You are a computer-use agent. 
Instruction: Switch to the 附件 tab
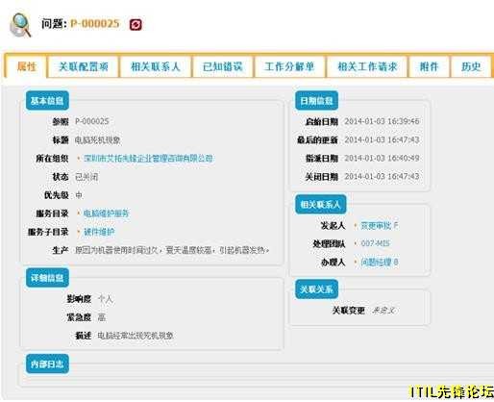coord(429,66)
